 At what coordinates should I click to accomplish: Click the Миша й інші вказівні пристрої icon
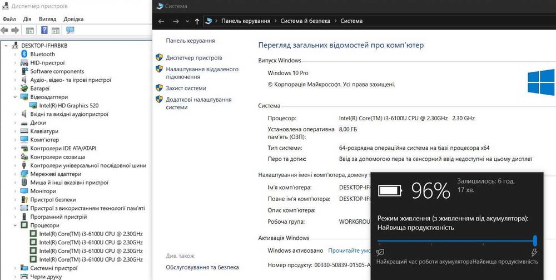click(x=24, y=183)
